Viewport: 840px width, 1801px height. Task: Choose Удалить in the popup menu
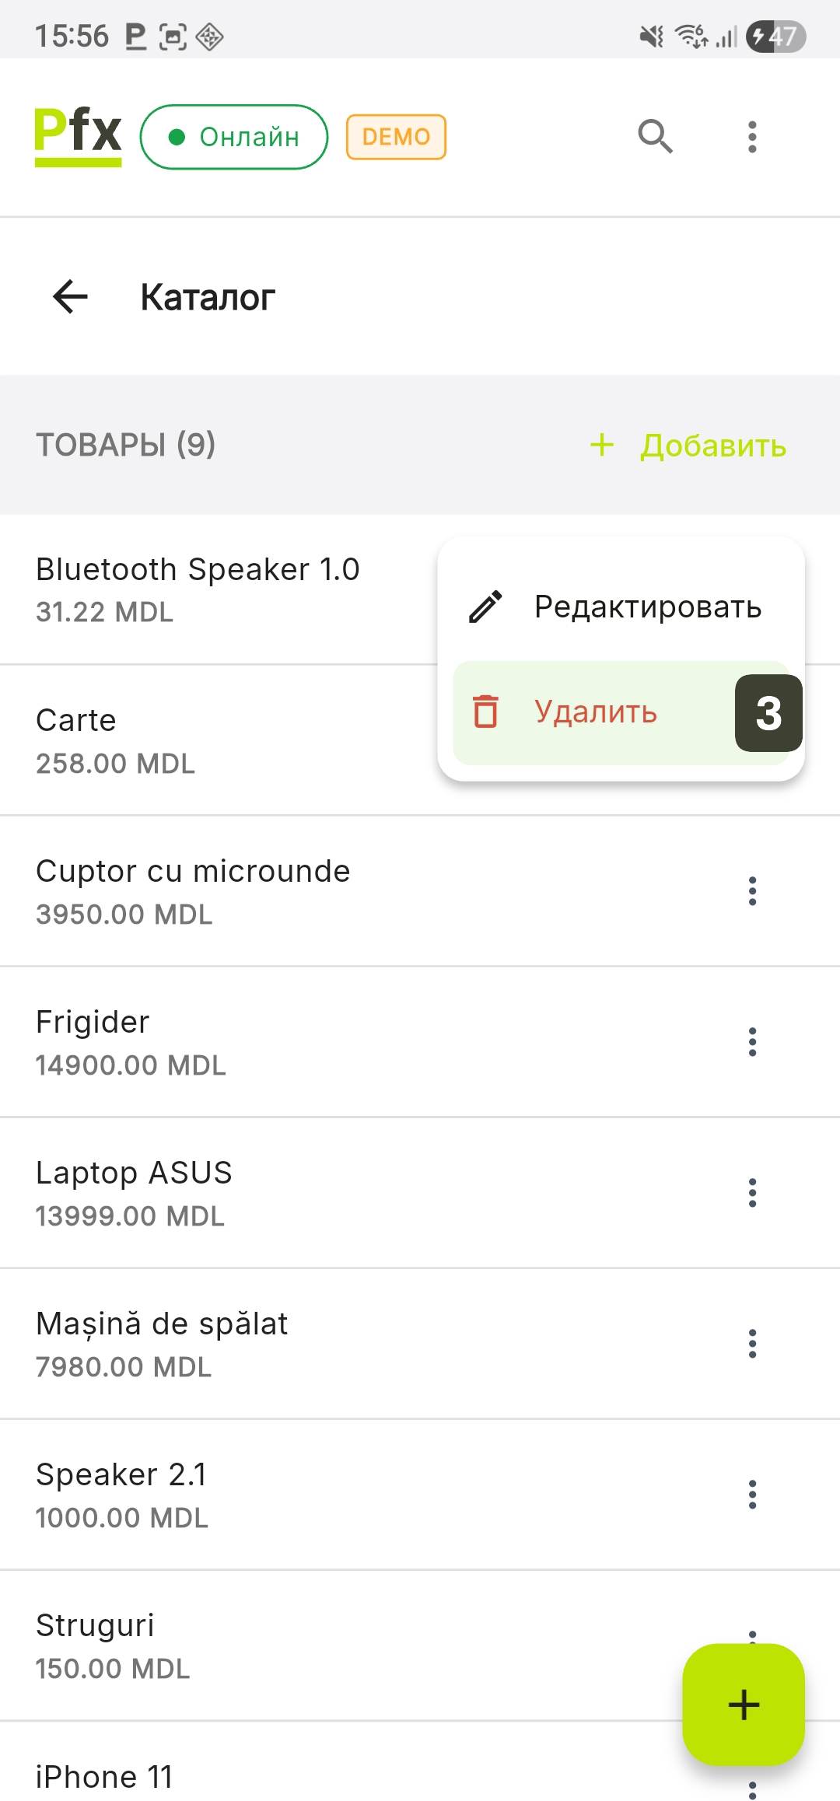pyautogui.click(x=596, y=712)
